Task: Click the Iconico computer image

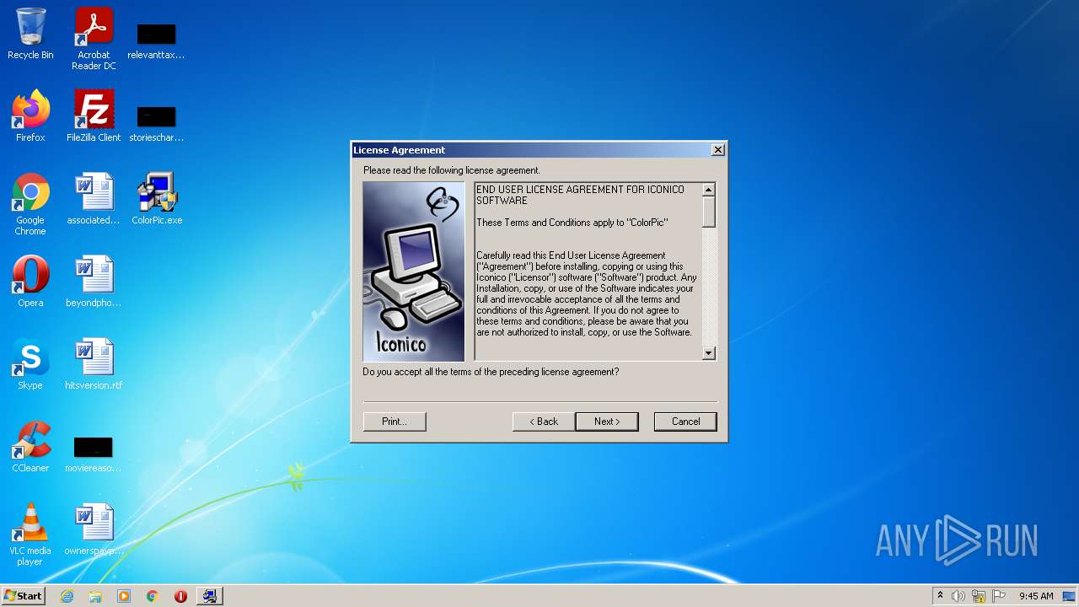Action: coord(414,271)
